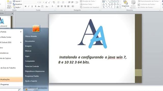This screenshot has height=91, width=163.
Task: Open the font size 32 dropdown
Action: point(44,2)
